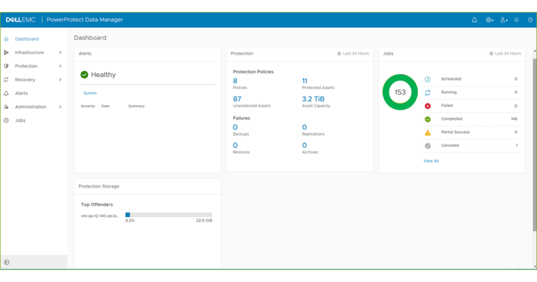Screen dimensions: 537x282
Task: Click the Infrastructure sidebar icon
Action: (6, 52)
